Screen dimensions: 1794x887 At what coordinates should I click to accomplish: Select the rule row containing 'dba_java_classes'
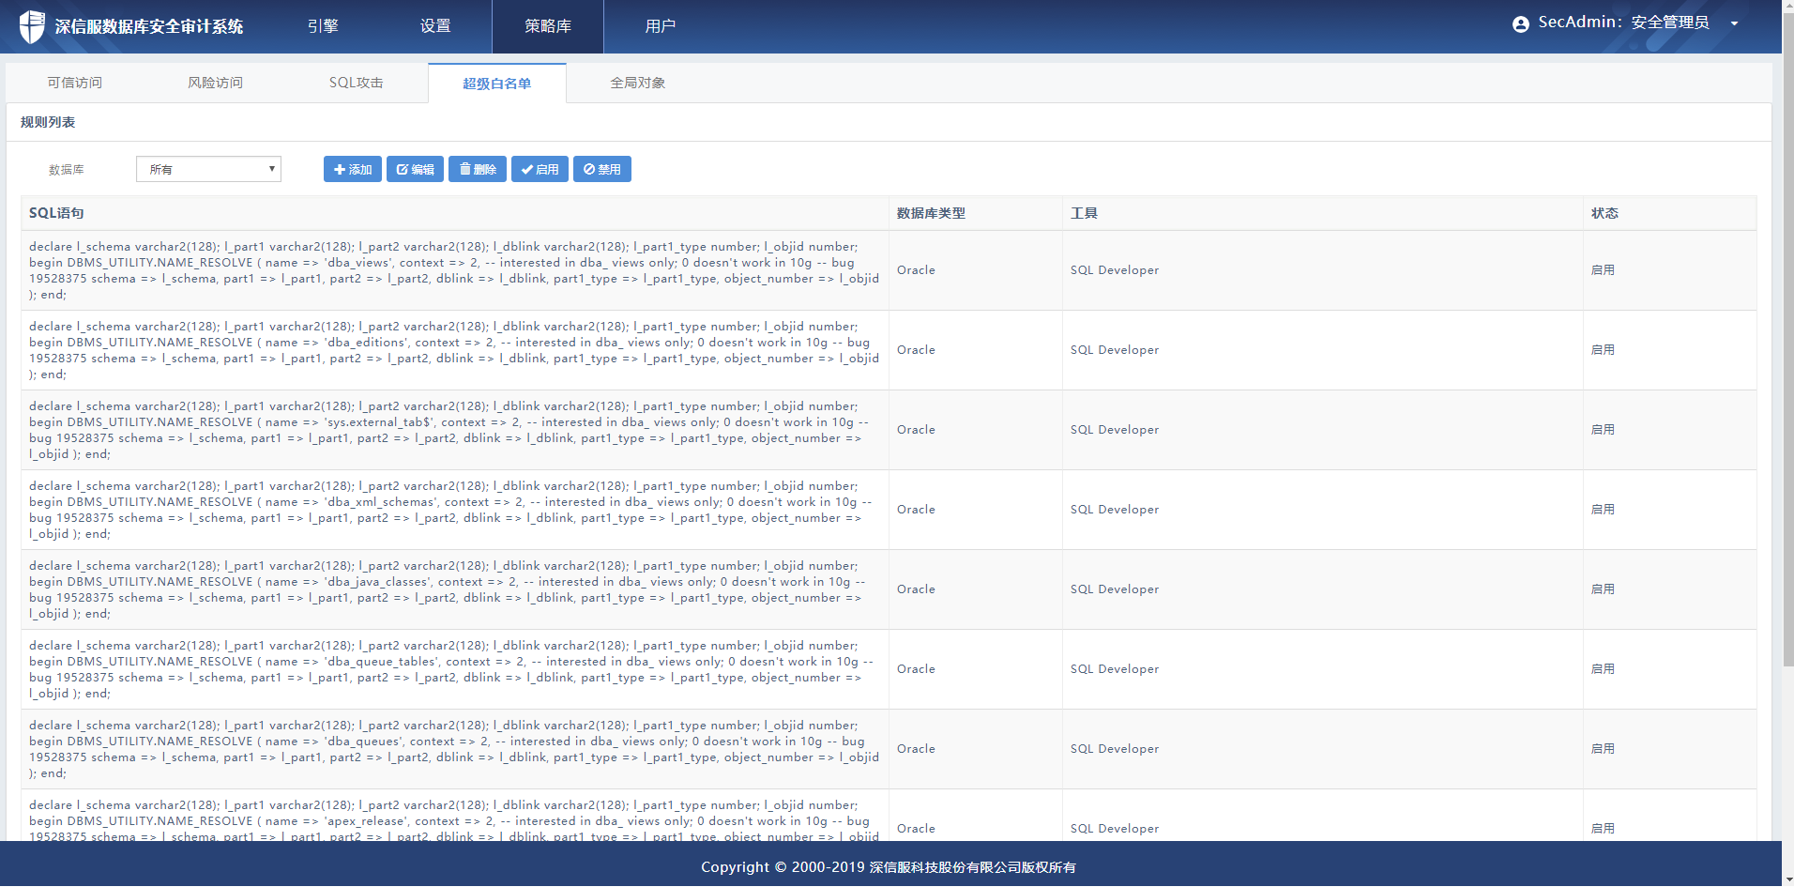tap(454, 589)
